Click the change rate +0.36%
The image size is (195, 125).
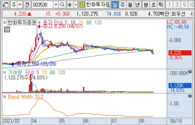click(x=62, y=14)
